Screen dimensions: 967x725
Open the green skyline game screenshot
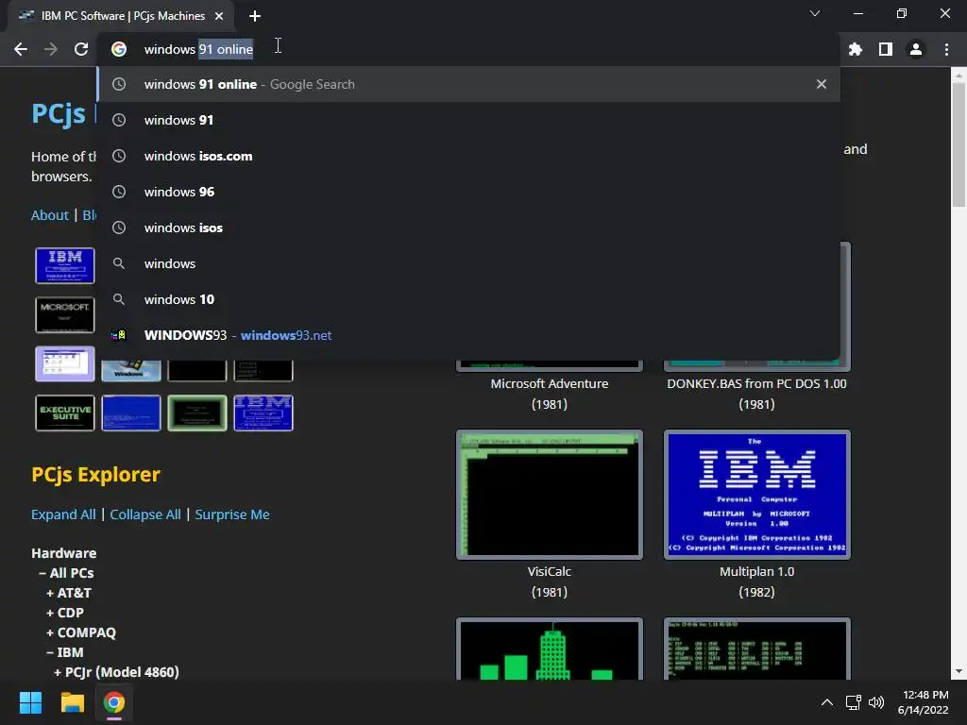[550, 649]
